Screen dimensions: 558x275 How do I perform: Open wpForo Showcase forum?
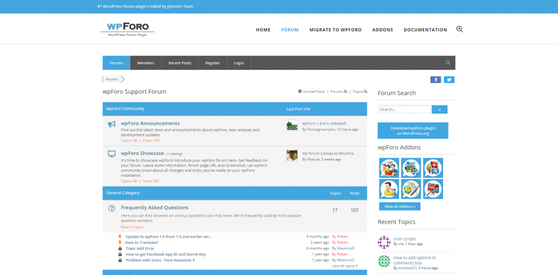142,153
